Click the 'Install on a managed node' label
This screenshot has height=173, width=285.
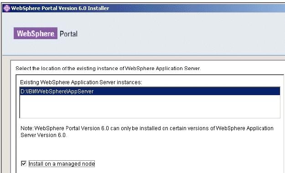point(62,164)
